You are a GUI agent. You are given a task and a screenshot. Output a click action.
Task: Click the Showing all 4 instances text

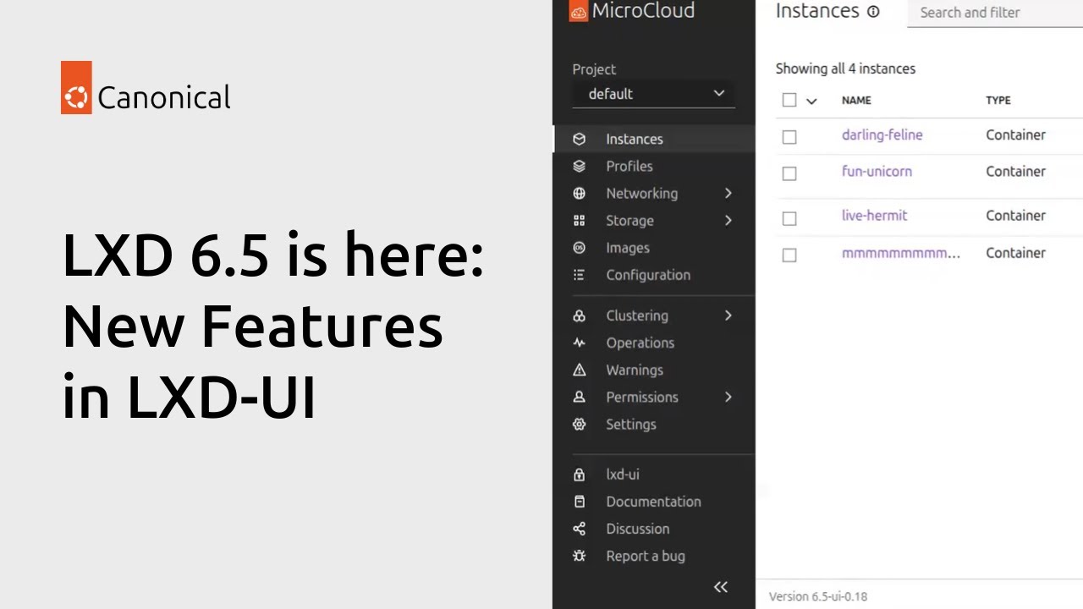[x=845, y=69]
